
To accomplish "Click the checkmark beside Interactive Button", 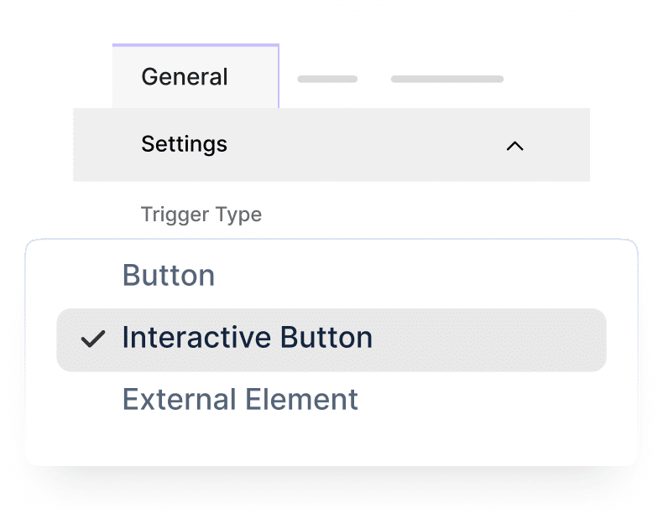I will [92, 339].
